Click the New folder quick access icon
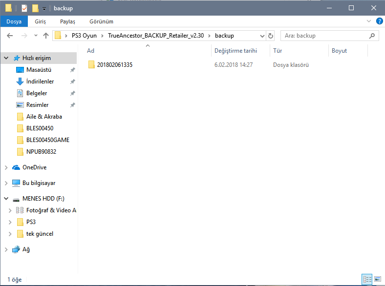 [x=35, y=8]
